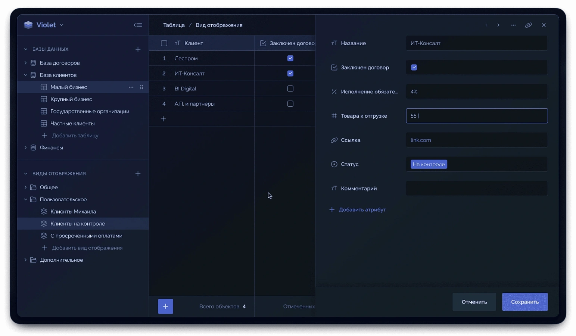Expand the Общее folder

tap(25, 187)
